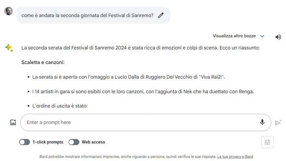Play the response aloud with the speaker icon
The height and width of the screenshot is (161, 286).
(278, 37)
